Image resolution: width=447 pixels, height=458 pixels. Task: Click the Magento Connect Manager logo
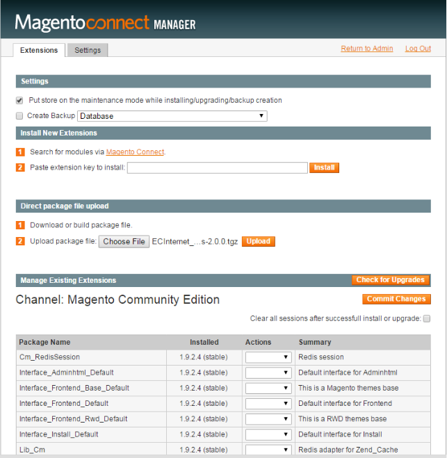(x=105, y=23)
